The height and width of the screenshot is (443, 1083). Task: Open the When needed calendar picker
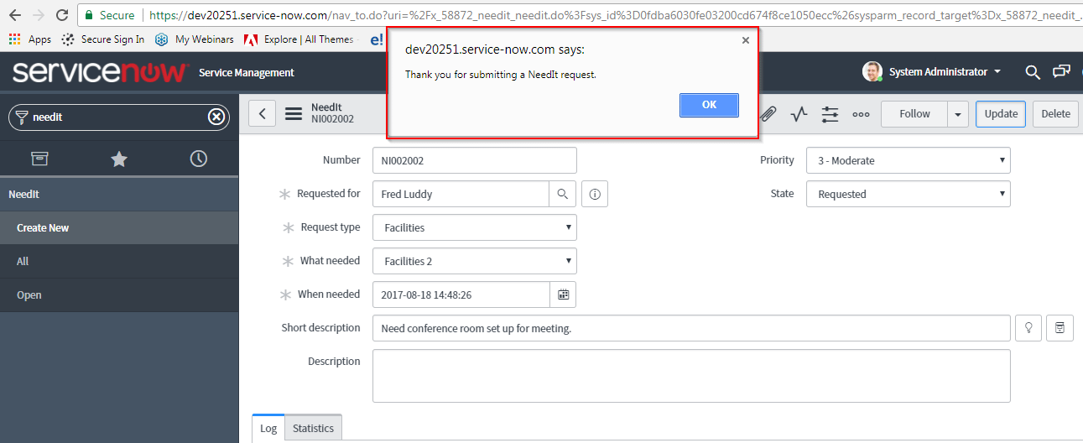point(563,294)
